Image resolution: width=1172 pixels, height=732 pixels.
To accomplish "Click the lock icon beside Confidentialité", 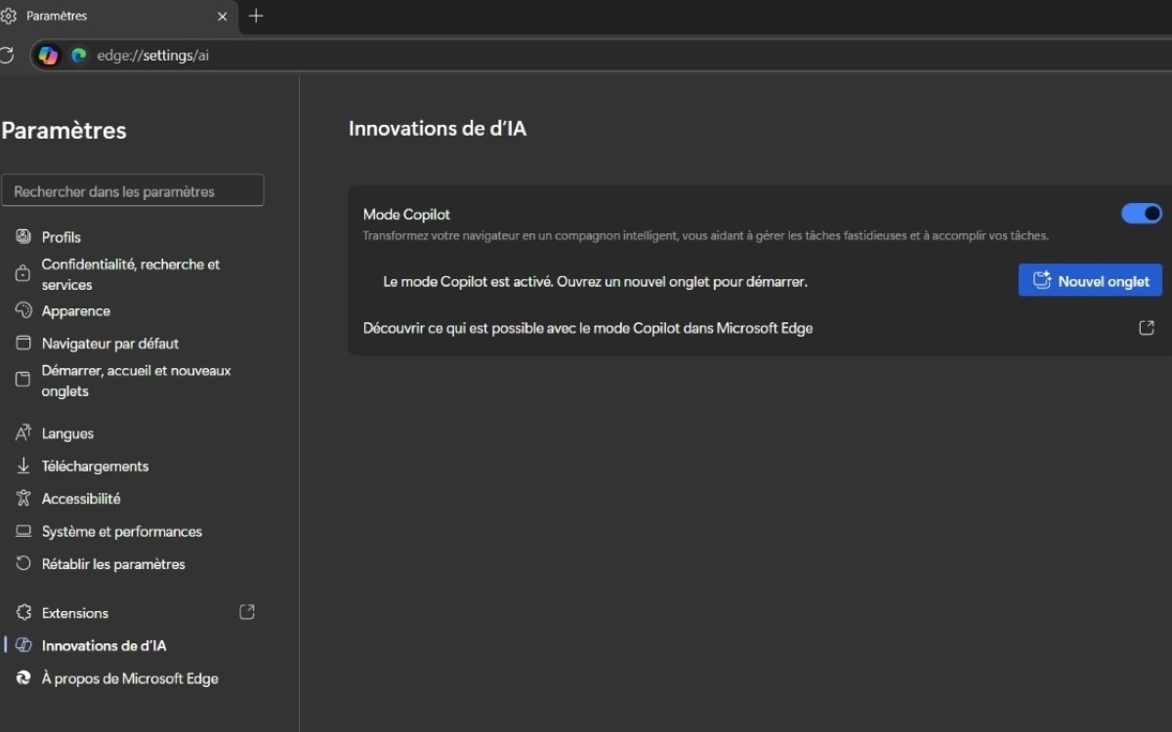I will point(23,274).
